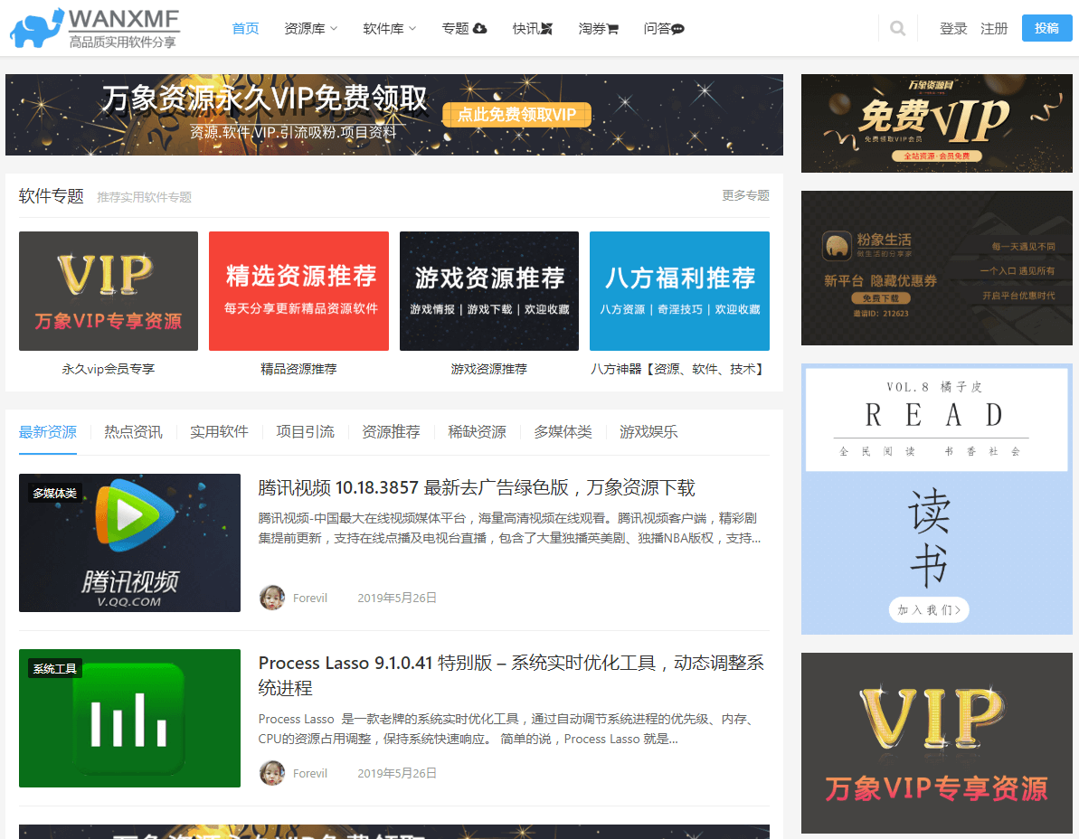Click 点此免费领取VIP banner button
This screenshot has height=839, width=1079.
point(516,115)
